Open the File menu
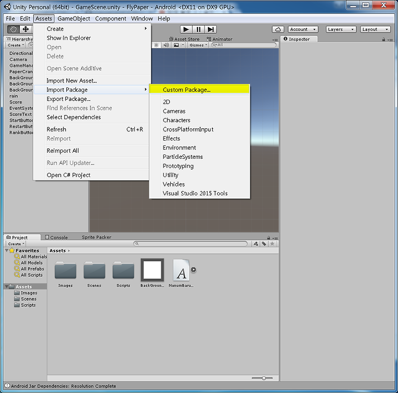The width and height of the screenshot is (398, 393). [x=11, y=19]
